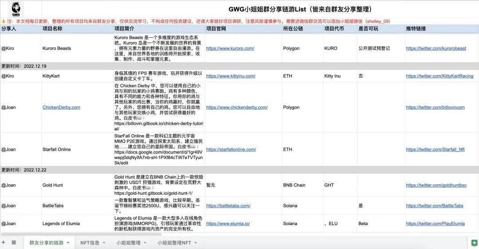Select the GHT token cell

340,185
